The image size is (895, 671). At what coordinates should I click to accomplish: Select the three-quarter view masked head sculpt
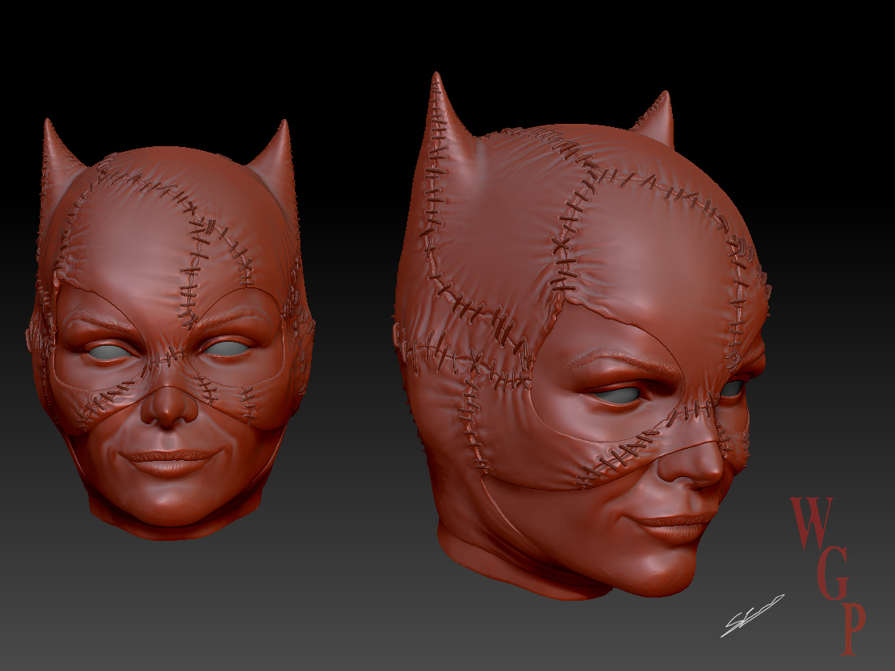tap(581, 336)
